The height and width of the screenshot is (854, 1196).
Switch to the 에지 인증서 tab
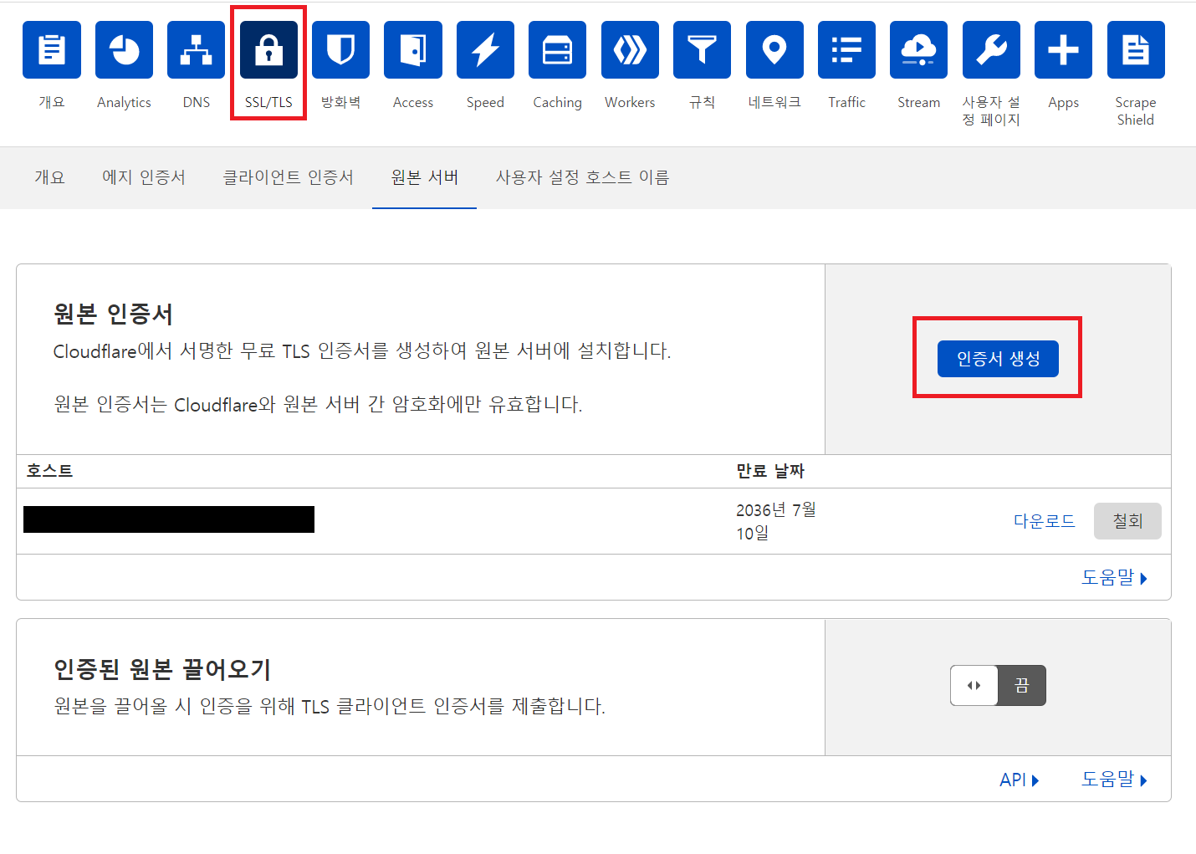click(x=144, y=177)
